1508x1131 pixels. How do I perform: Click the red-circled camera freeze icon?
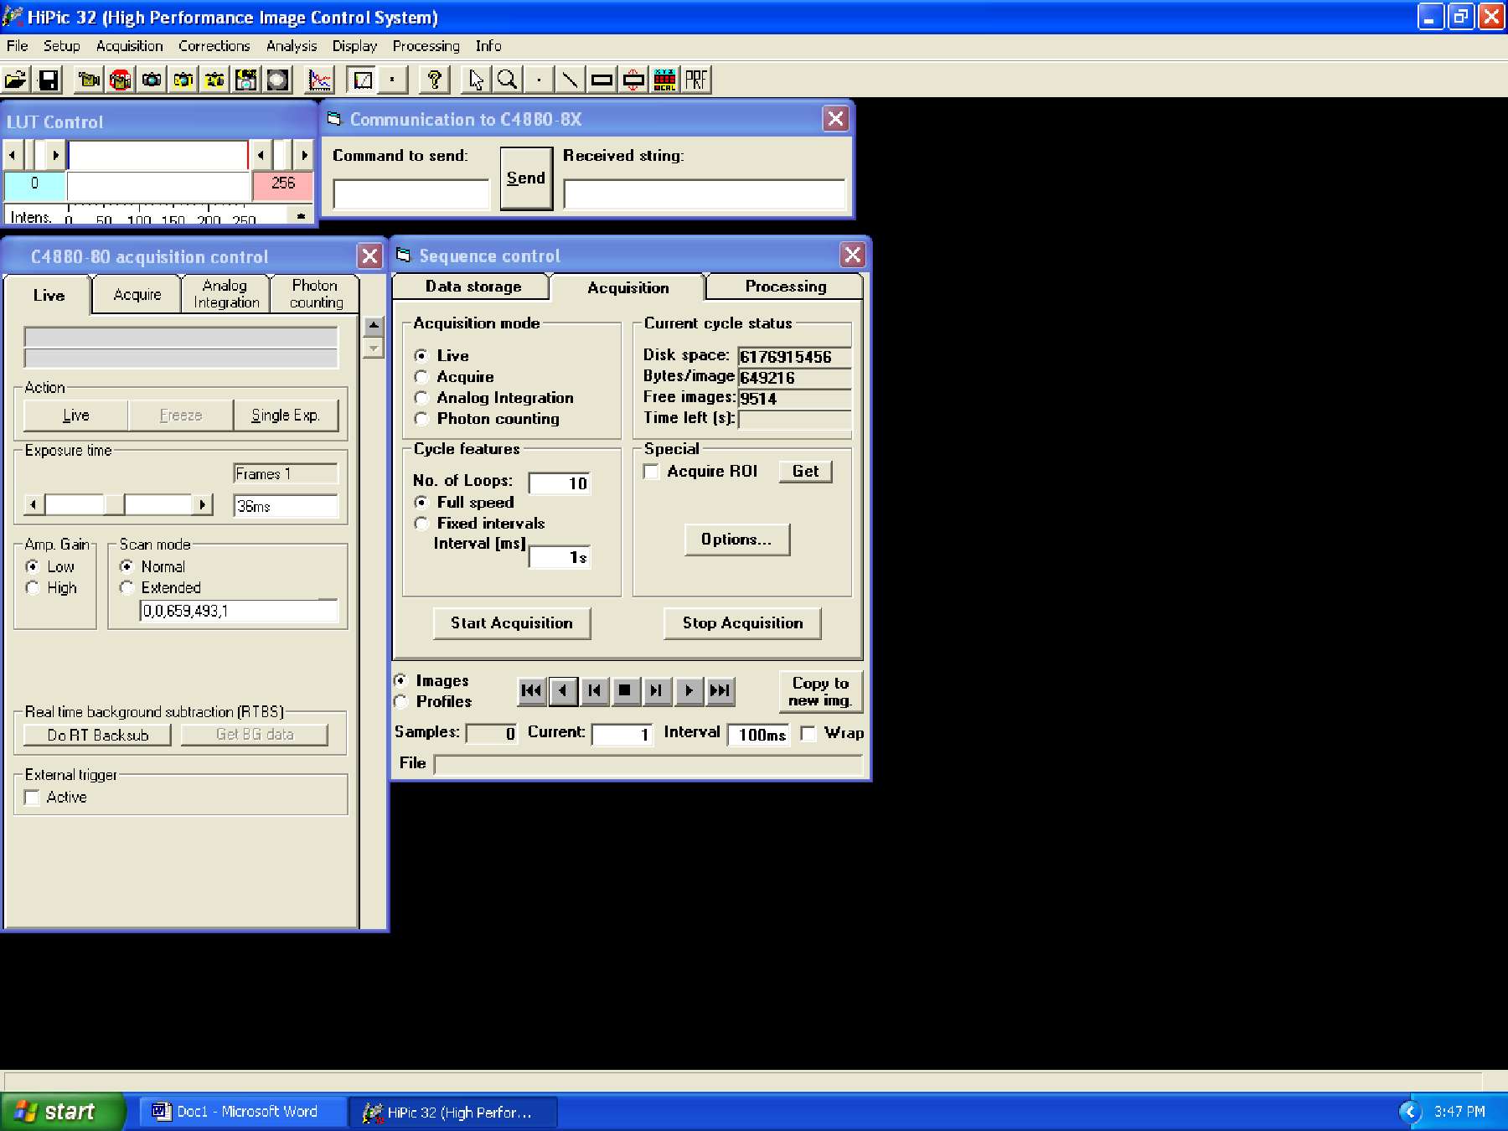coord(121,80)
